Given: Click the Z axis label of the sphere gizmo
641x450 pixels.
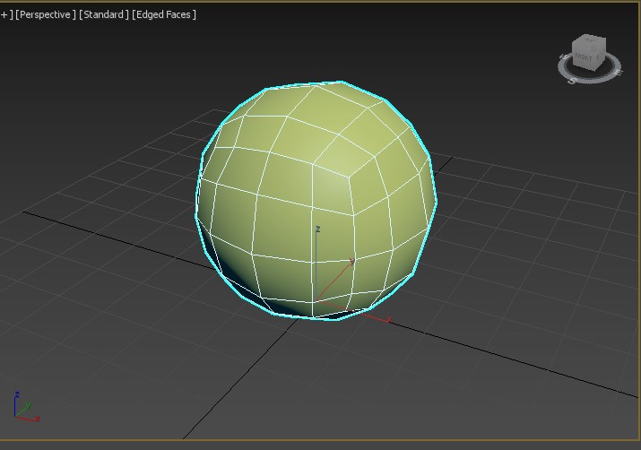Looking at the screenshot, I should (317, 229).
